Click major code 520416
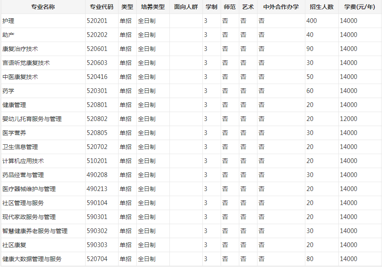This screenshot has height=267, width=382. coord(97,77)
